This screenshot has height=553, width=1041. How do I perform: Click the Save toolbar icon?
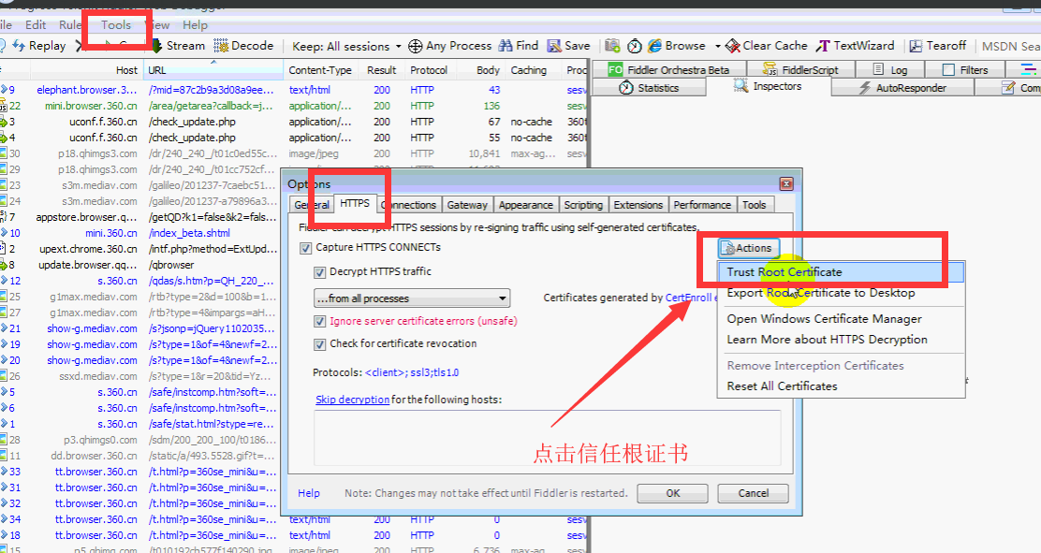[553, 46]
